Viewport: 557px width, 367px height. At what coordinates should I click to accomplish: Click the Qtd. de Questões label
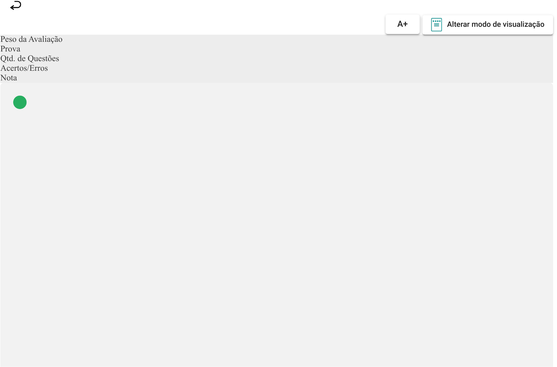point(30,59)
